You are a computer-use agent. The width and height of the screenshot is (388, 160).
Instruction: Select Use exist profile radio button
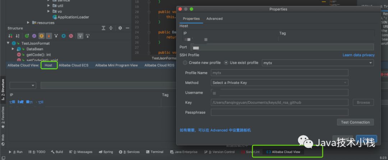tap(226, 63)
